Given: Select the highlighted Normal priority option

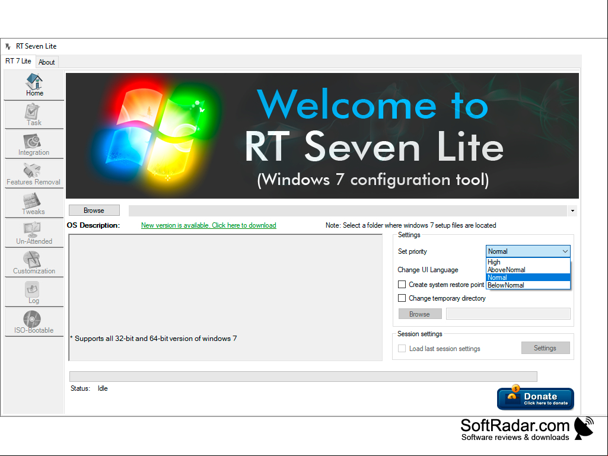Looking at the screenshot, I should 528,278.
